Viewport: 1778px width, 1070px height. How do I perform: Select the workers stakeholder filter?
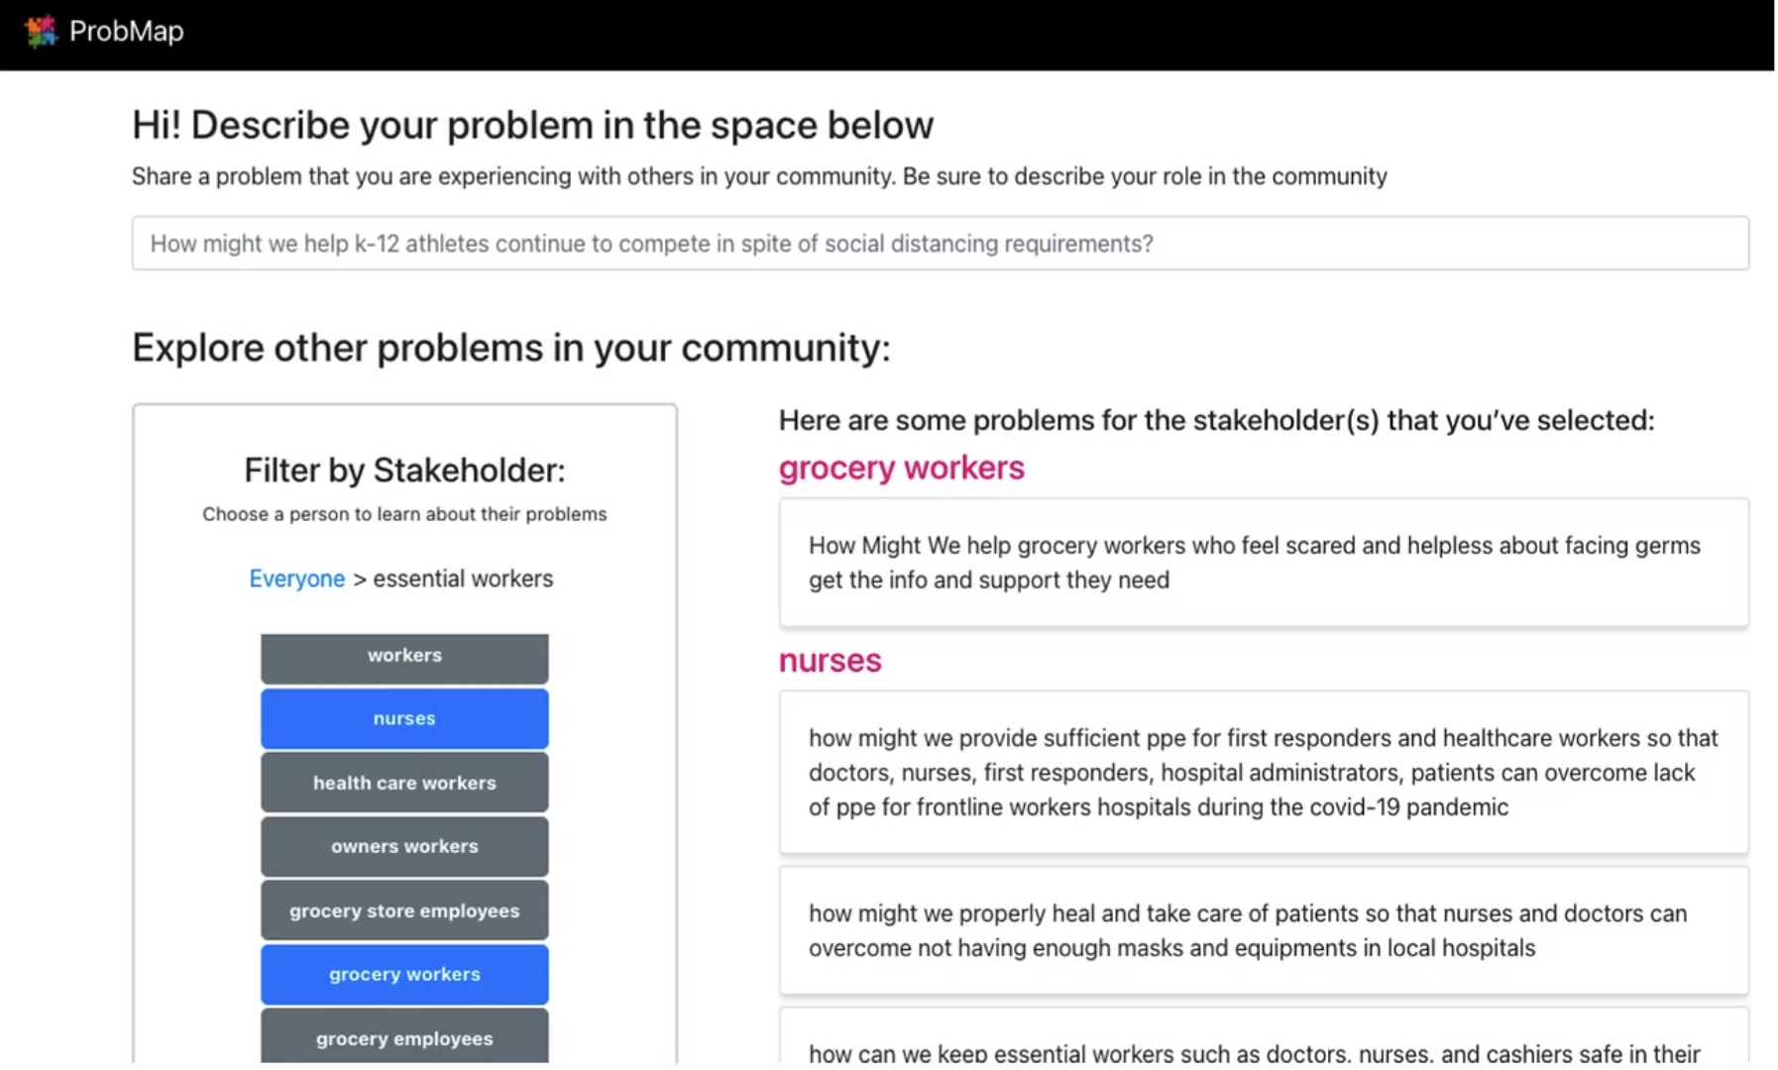tap(404, 657)
